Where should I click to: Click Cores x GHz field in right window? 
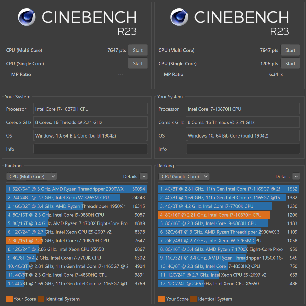(243, 122)
